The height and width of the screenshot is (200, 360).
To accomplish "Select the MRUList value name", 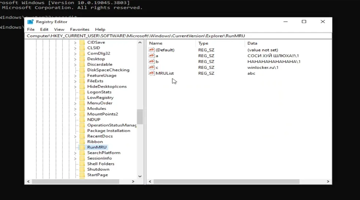I will click(165, 73).
